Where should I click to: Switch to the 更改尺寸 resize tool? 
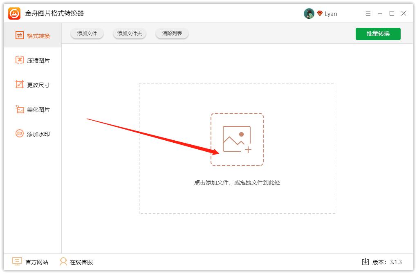(x=33, y=84)
